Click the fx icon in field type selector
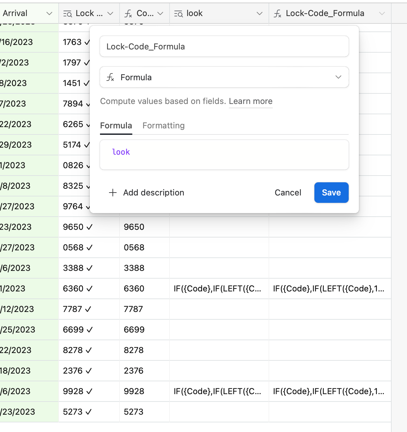 coord(110,77)
